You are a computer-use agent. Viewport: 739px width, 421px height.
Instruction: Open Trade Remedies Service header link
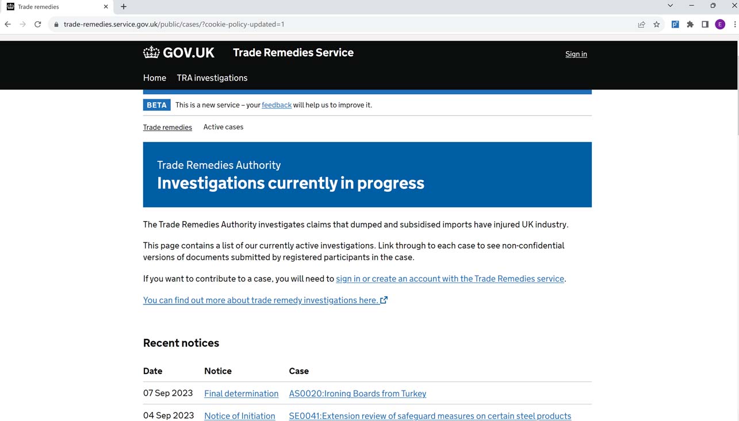tap(293, 52)
